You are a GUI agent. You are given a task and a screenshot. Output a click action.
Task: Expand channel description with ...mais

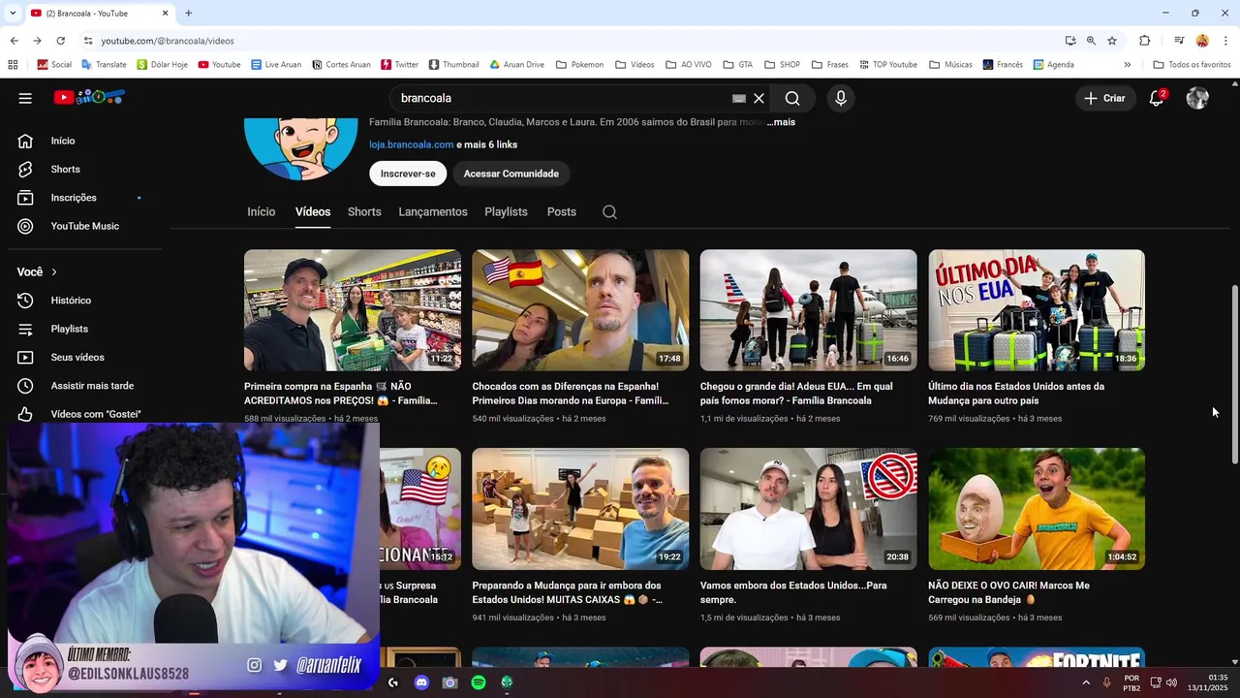point(781,122)
